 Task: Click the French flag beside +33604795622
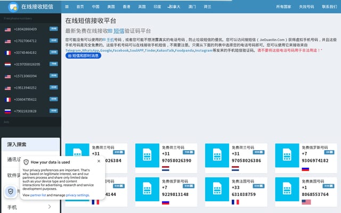coord(7,100)
